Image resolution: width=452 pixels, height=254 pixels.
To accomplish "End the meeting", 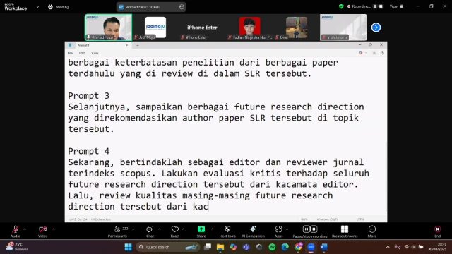I will (x=438, y=231).
